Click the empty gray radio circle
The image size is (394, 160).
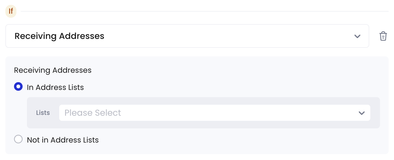point(18,139)
